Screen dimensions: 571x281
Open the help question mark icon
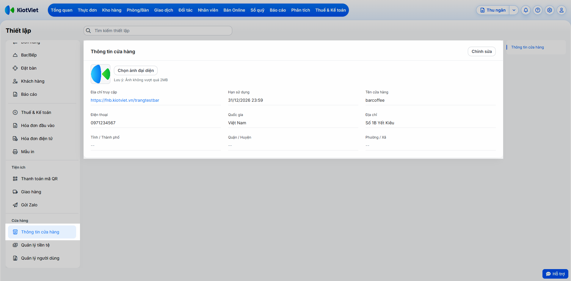point(538,10)
